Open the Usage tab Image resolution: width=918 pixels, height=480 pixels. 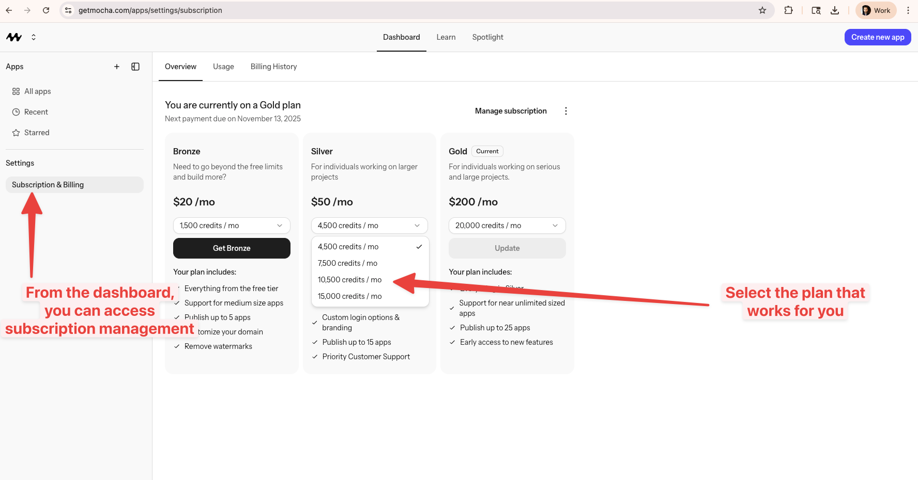223,67
